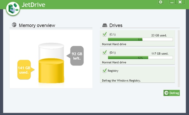The width and height of the screenshot is (189, 115).
Task: Uncheck the D:\ drive checkbox
Action: (x=105, y=53)
